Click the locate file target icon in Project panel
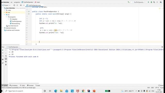This screenshot has width=165, height=93. click(14, 5)
